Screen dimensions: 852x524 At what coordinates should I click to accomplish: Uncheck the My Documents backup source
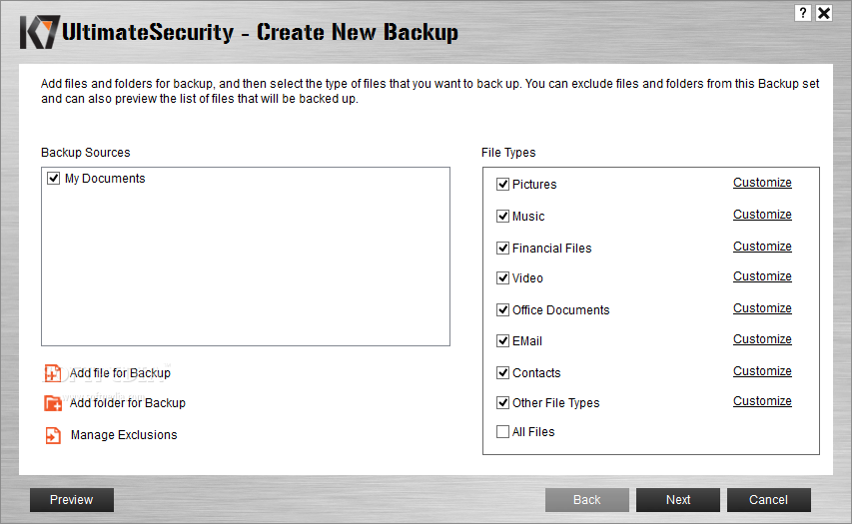pyautogui.click(x=53, y=178)
